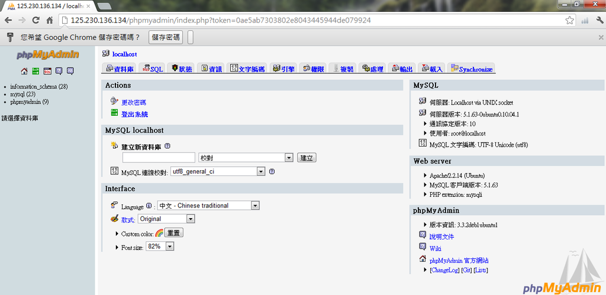Screen dimensions: 606x295
Task: Click the house icon beside phpMyAdmin 官方網站
Action: point(423,259)
